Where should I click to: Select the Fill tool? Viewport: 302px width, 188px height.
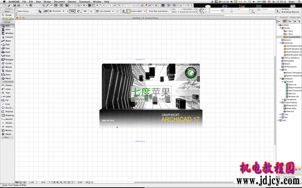pyautogui.click(x=7, y=100)
